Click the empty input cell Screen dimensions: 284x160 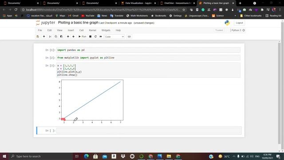click(149, 130)
